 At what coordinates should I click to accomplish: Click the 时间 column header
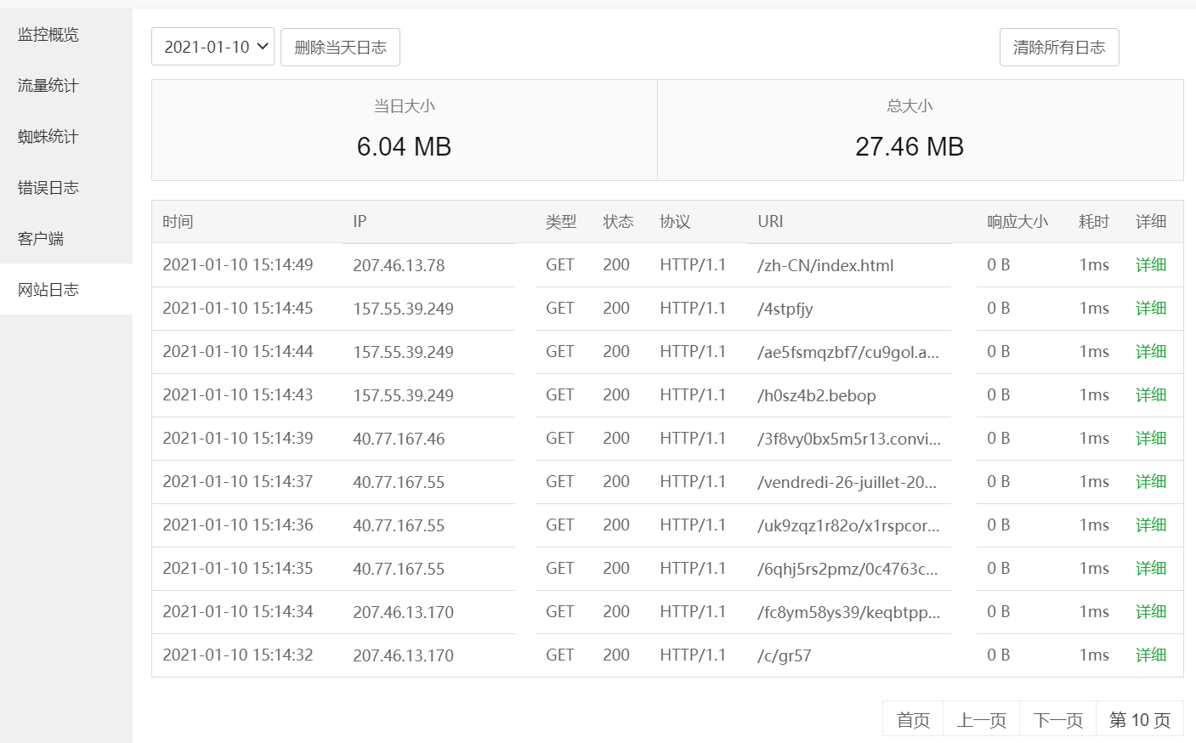click(178, 221)
